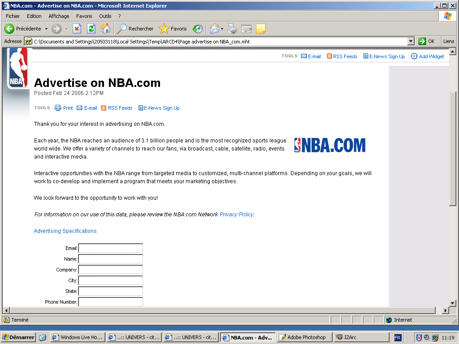Click the forward arrow navigation icon
Viewport: 459px width, 344px height.
coord(56,29)
